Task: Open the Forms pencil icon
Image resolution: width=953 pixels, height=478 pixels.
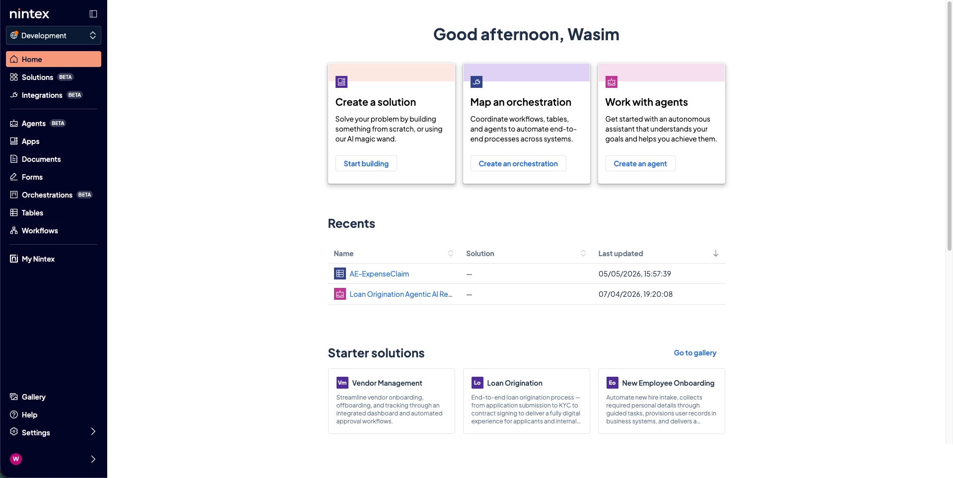Action: pos(14,177)
